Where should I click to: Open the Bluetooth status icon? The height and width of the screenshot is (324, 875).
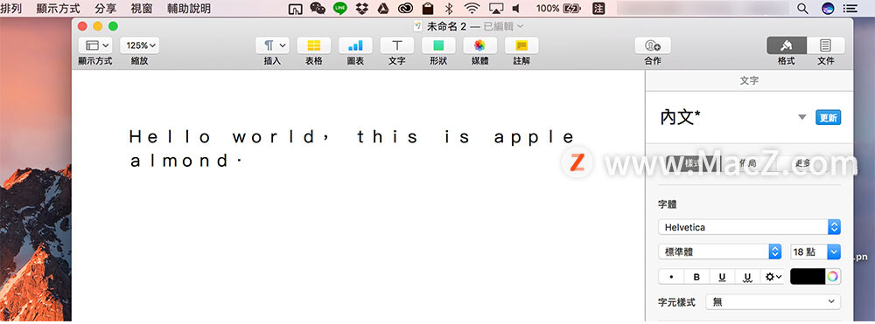(449, 9)
